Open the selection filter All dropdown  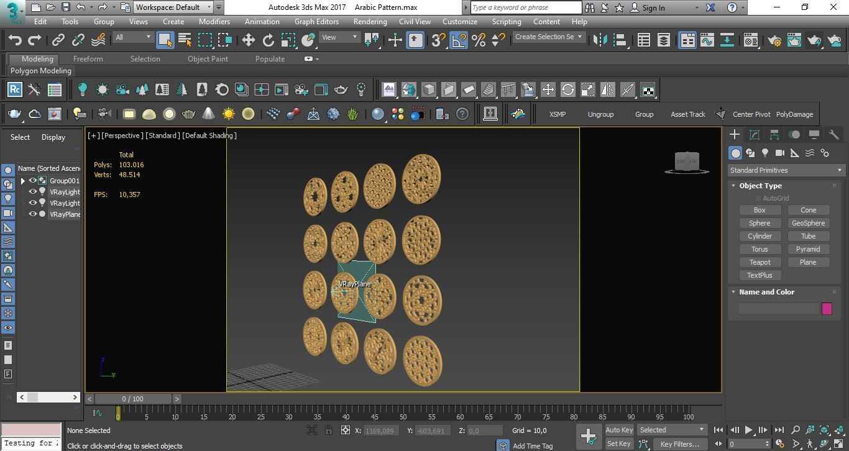(133, 37)
